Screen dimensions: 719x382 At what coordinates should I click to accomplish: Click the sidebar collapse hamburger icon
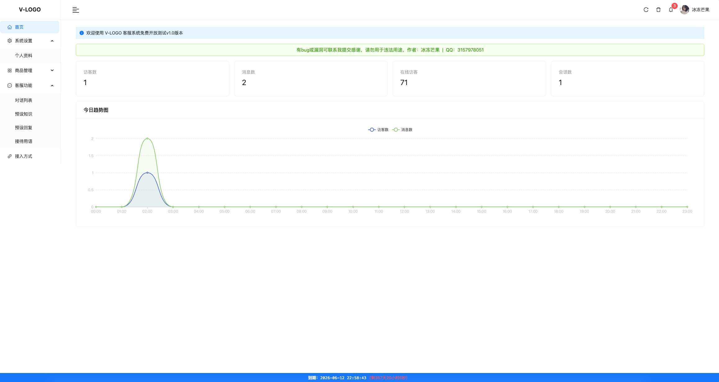click(x=76, y=10)
